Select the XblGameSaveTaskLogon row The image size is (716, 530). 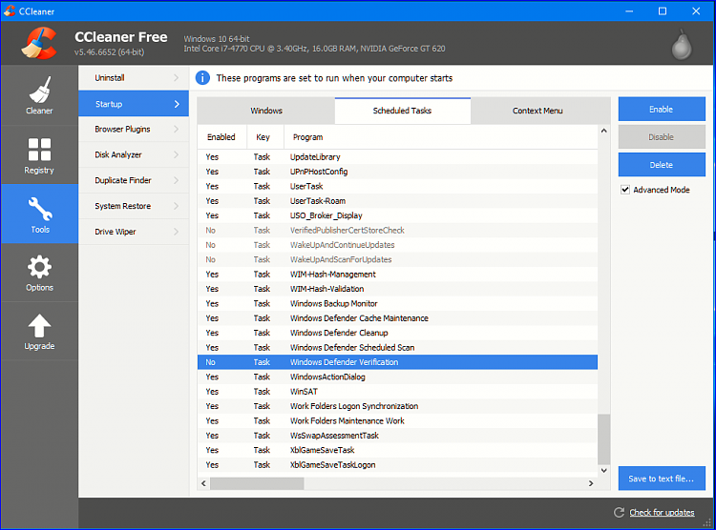[x=397, y=465]
